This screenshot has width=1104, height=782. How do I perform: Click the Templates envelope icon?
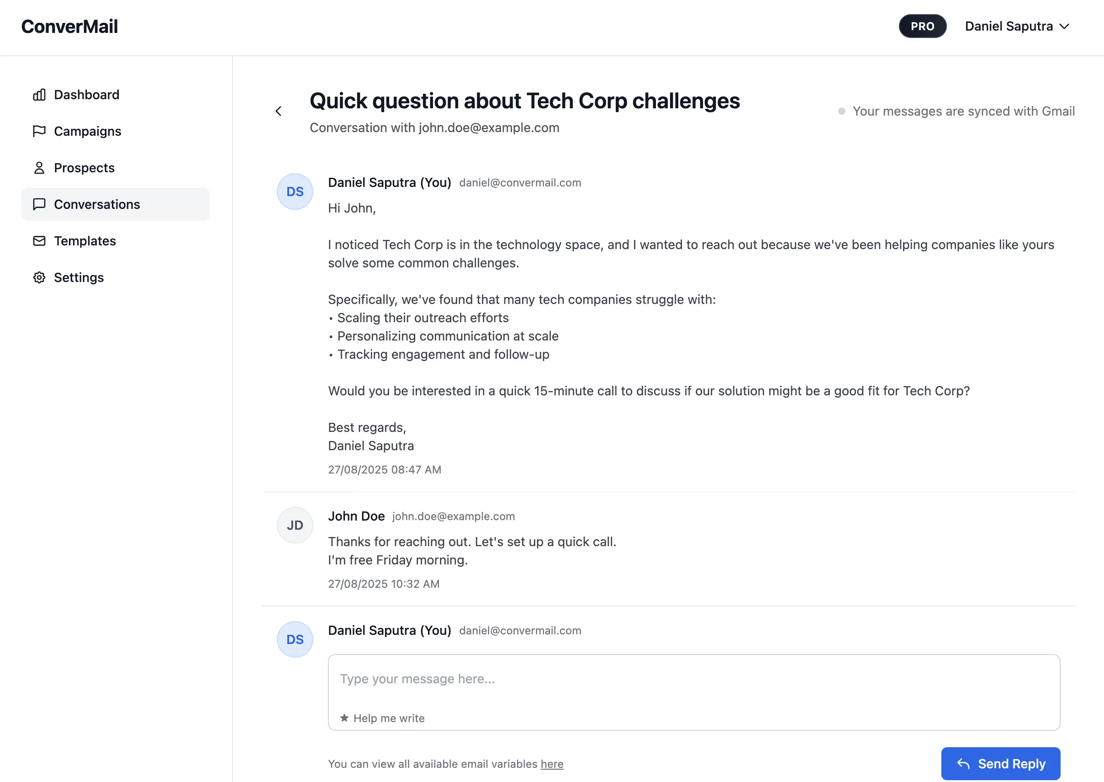click(39, 241)
